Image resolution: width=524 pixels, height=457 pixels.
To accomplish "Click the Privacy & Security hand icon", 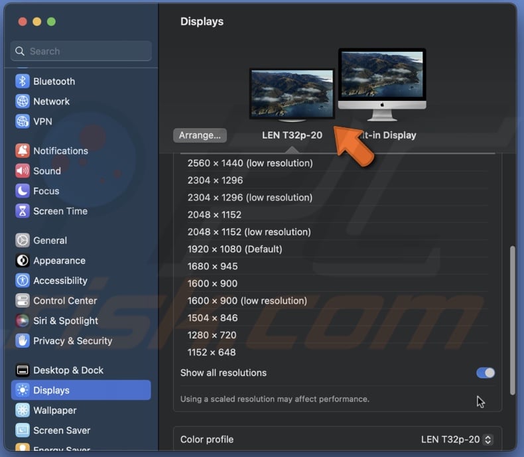I will 23,340.
